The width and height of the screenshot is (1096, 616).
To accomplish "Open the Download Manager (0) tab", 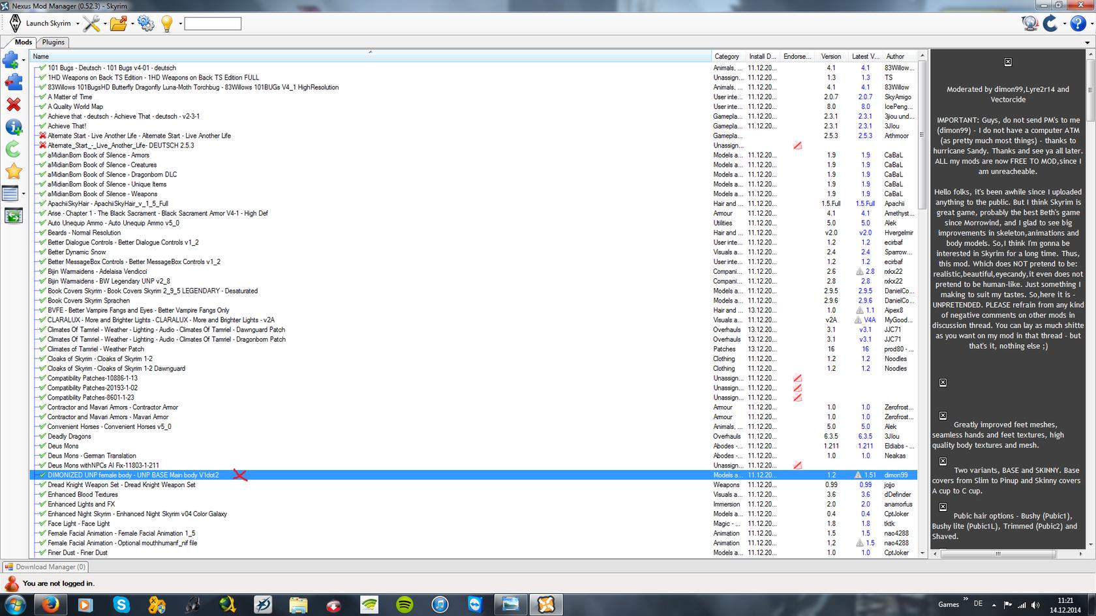I will click(46, 566).
